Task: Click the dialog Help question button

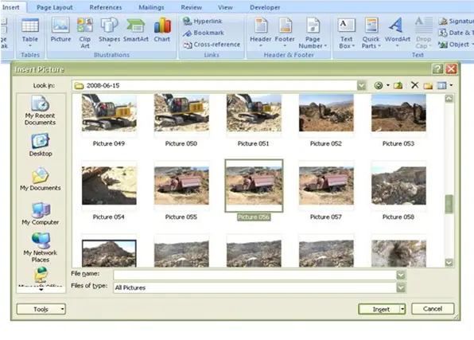Action: 437,69
